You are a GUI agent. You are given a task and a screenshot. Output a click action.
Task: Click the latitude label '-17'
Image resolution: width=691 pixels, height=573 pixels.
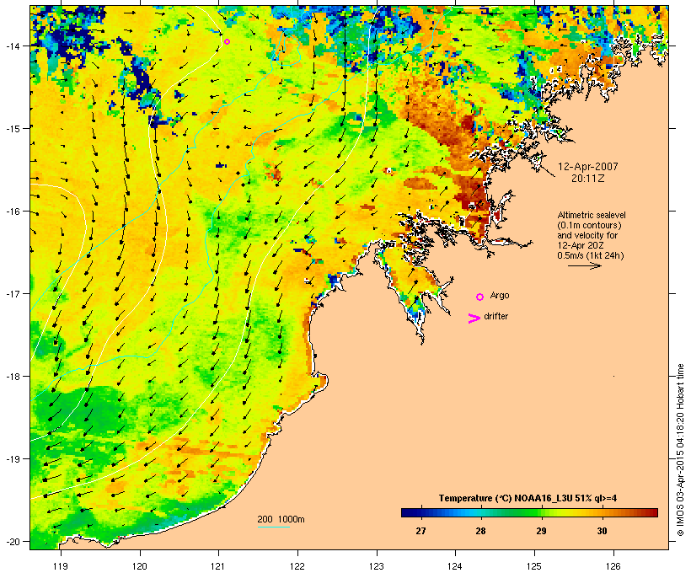tap(12, 293)
